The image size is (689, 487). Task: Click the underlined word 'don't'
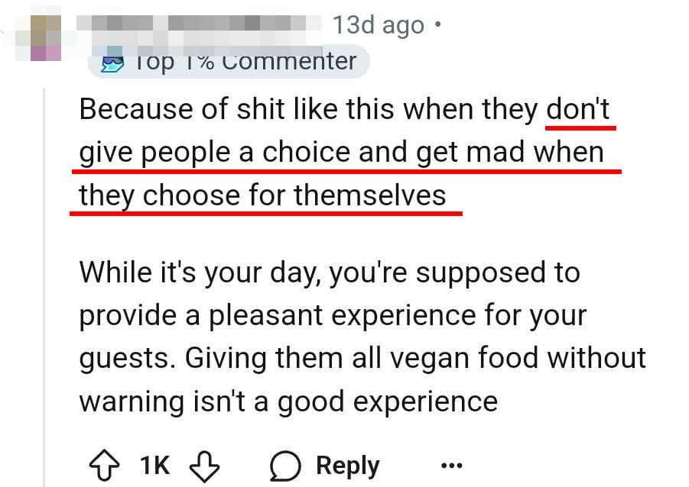[x=578, y=109]
